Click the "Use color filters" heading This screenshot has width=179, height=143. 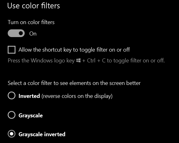(x=34, y=6)
